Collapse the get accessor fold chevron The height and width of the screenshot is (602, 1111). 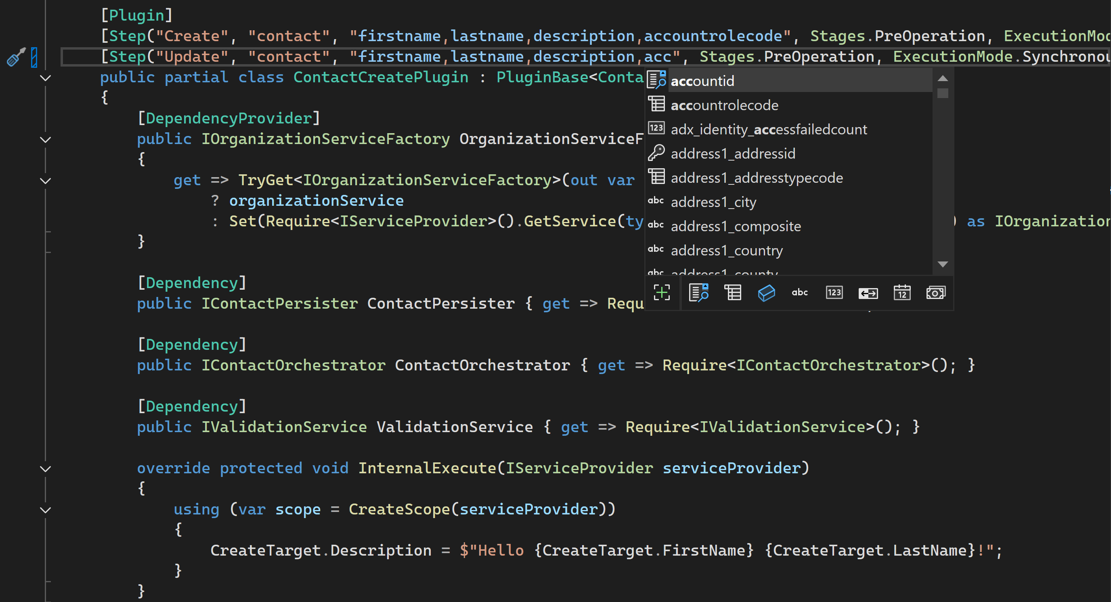45,180
